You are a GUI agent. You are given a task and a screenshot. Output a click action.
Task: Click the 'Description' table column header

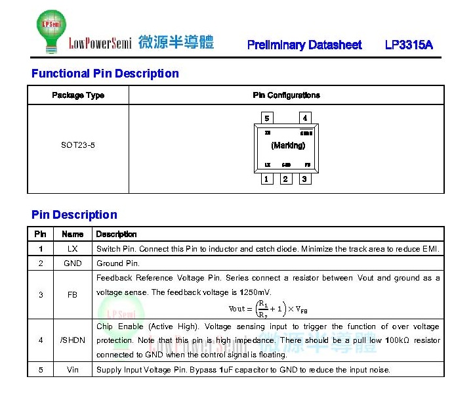click(x=116, y=234)
